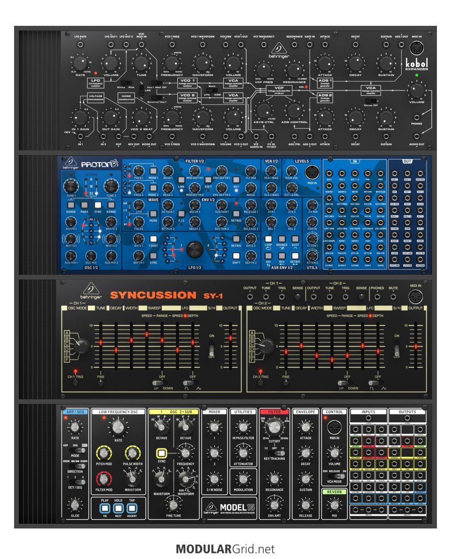Flip the Kobol Synchro/Vco1 switch
451x559 pixels.
click(x=157, y=97)
